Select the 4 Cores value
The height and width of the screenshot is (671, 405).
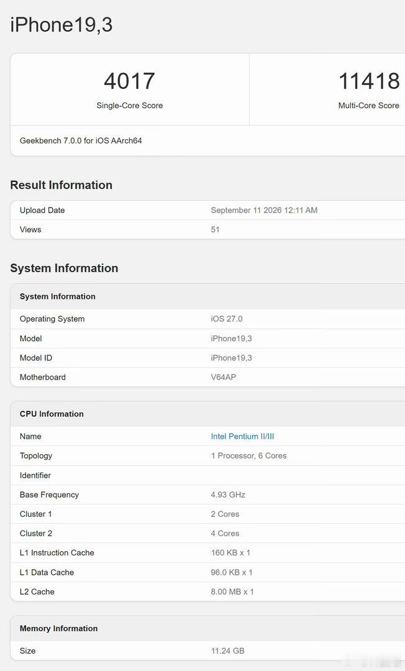225,534
